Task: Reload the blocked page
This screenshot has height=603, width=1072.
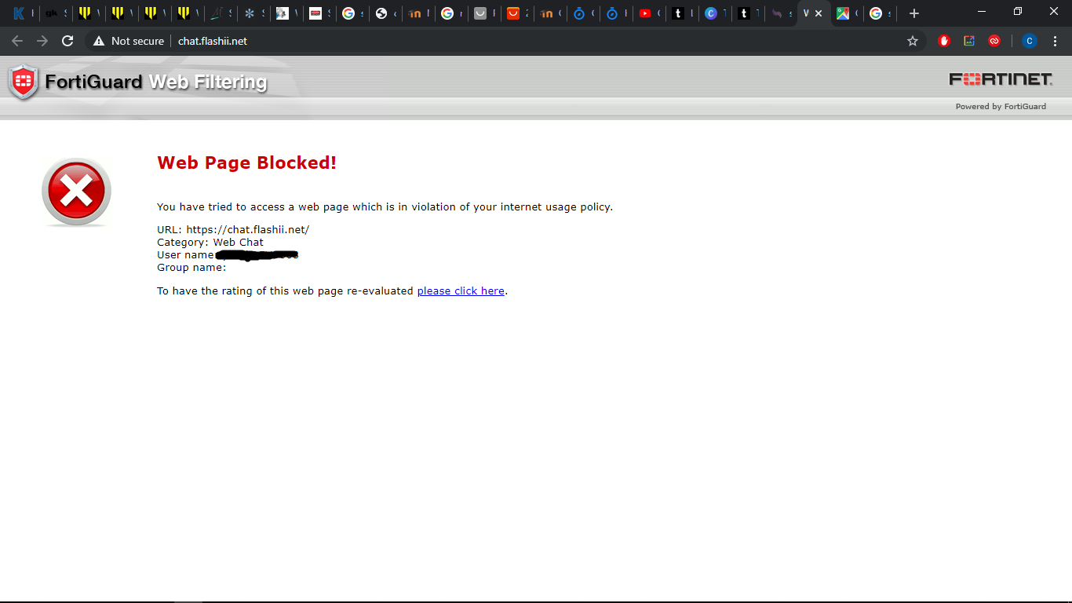Action: pos(67,41)
